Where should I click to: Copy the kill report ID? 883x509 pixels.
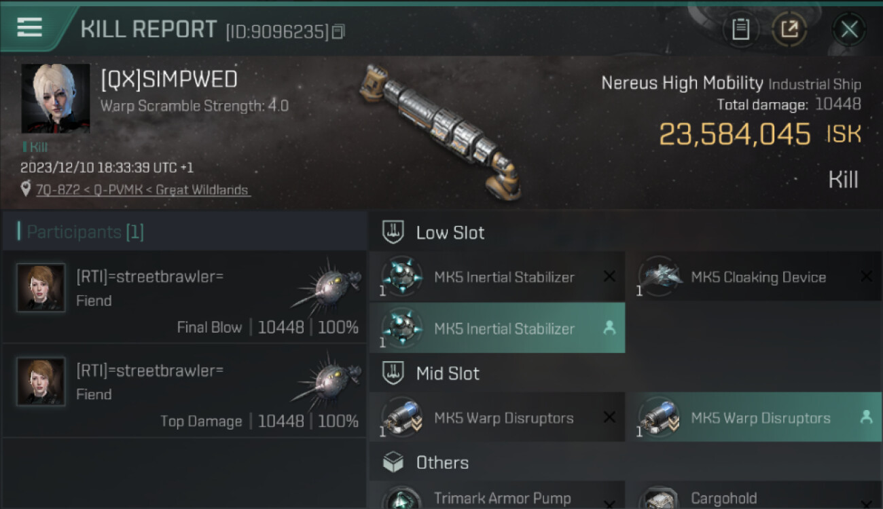click(338, 31)
